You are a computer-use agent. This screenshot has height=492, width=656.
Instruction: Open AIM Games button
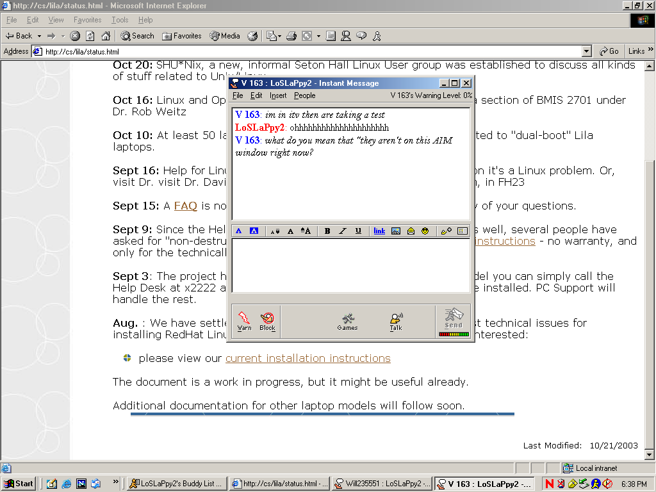[347, 322]
